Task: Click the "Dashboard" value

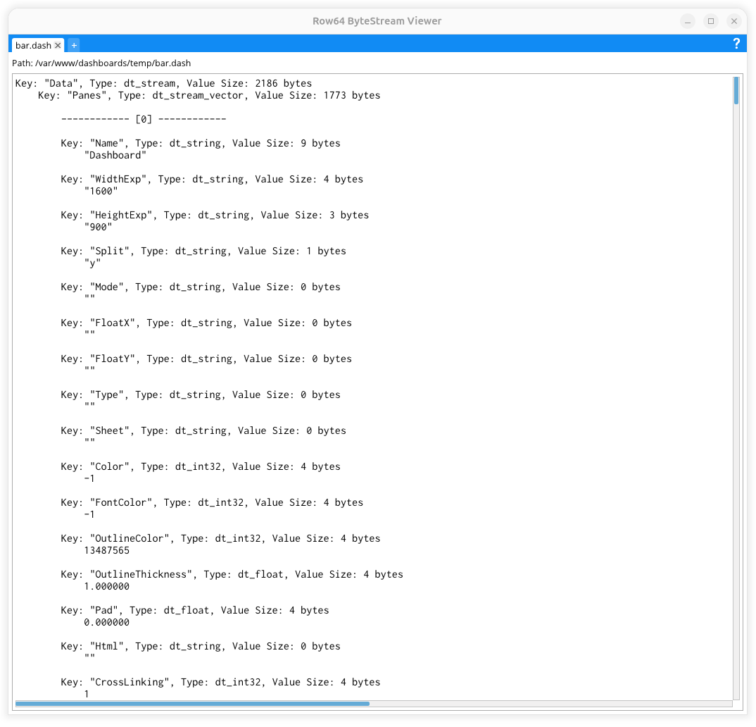Action: point(115,156)
